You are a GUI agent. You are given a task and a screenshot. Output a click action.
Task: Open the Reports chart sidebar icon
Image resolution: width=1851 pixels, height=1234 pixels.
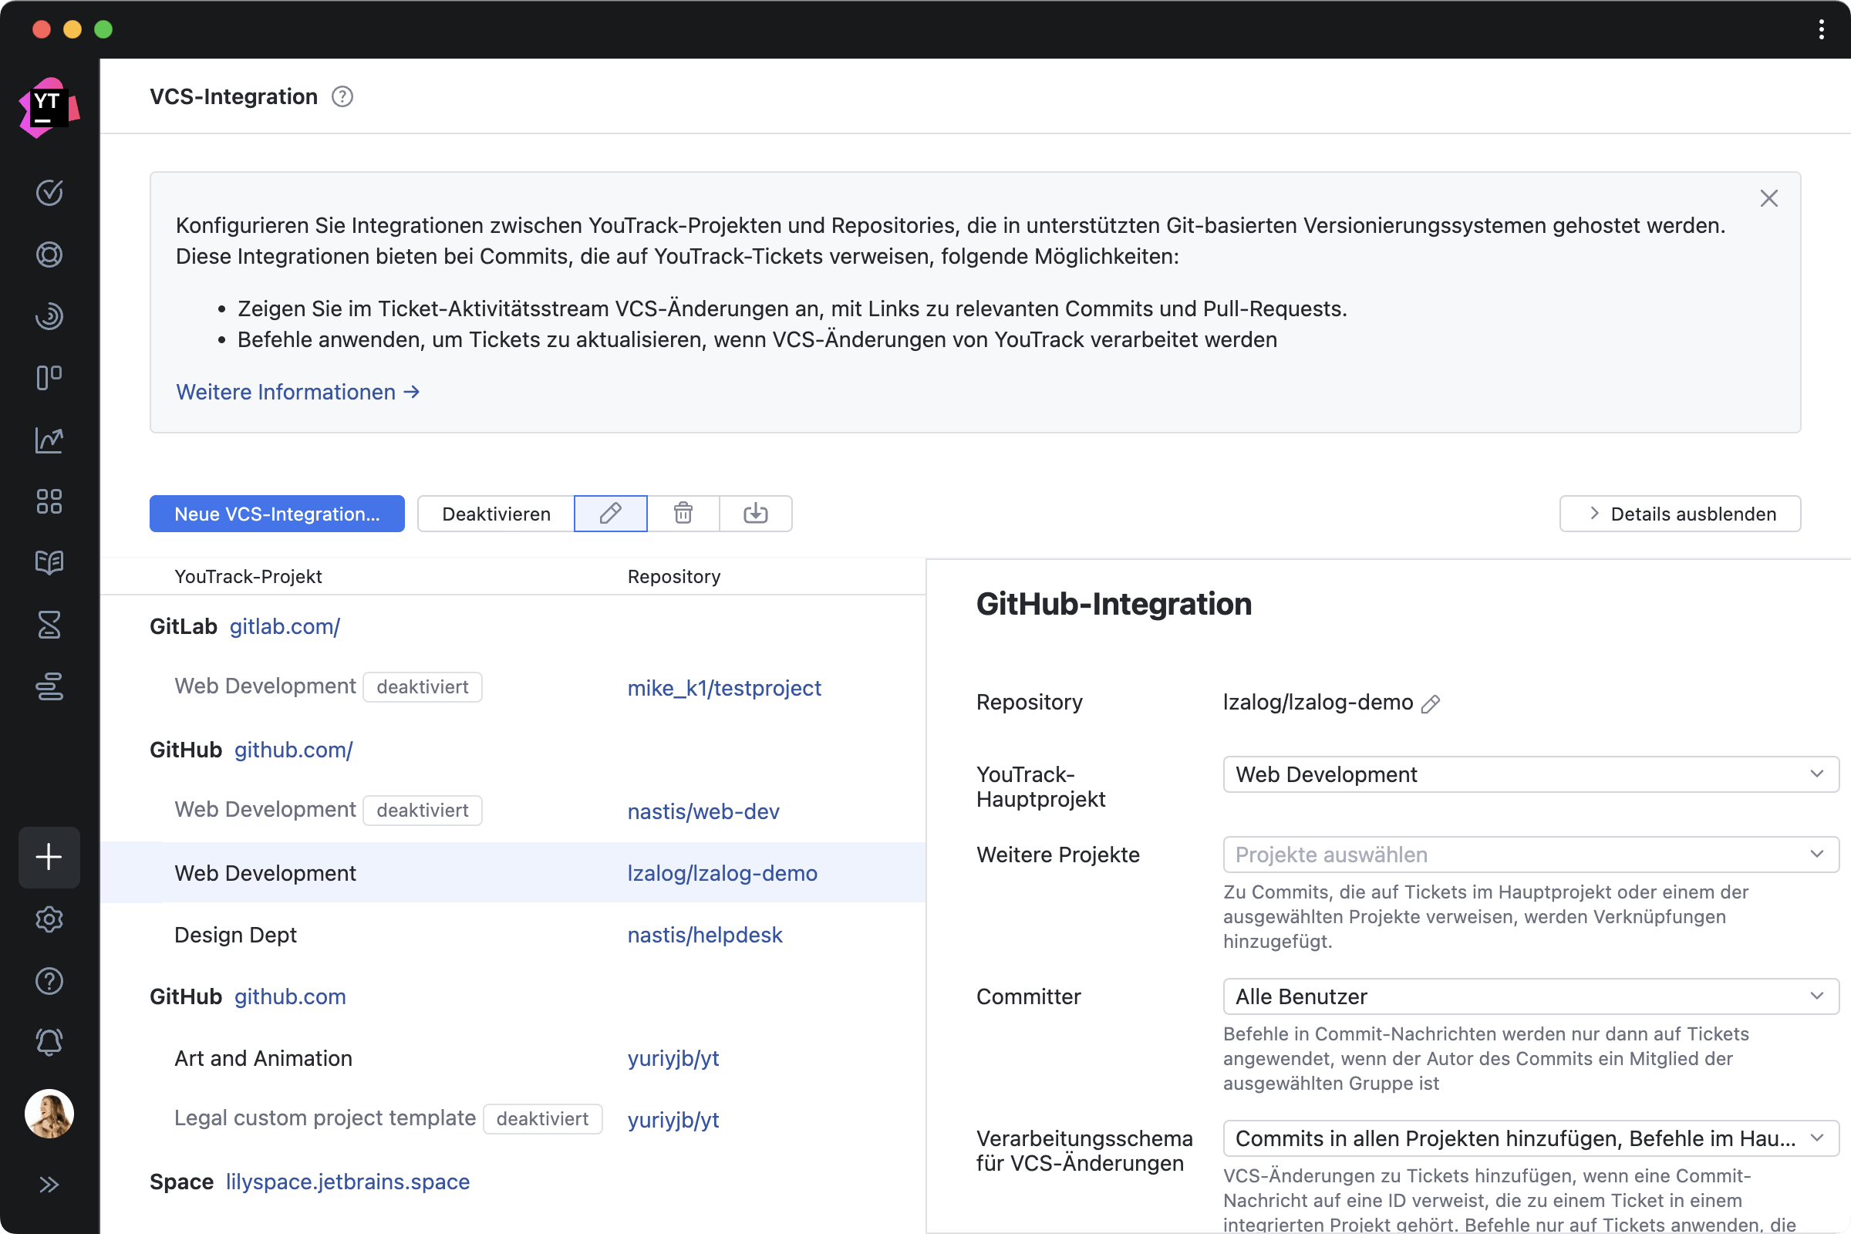click(49, 440)
